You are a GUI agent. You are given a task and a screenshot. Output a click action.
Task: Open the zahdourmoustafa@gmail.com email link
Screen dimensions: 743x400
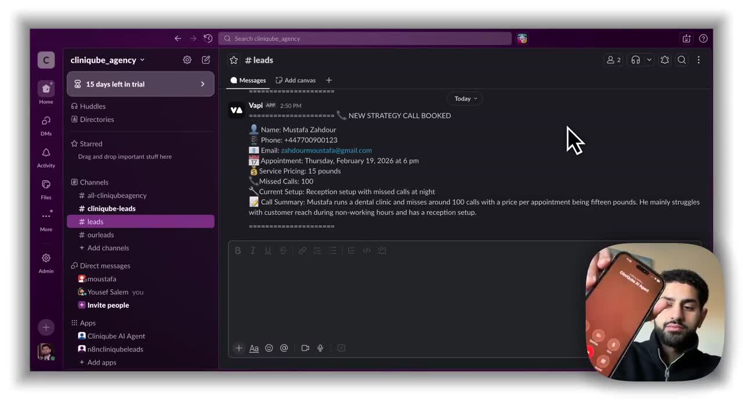pyautogui.click(x=326, y=150)
